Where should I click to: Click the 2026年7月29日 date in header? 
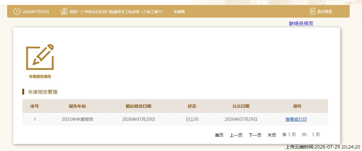tap(36, 12)
